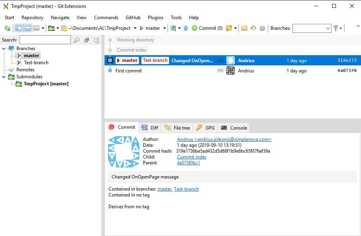Screen dimensions: 361x236
Task: Click the Test-branch link in Contained in branches
Action: [x=186, y=189]
